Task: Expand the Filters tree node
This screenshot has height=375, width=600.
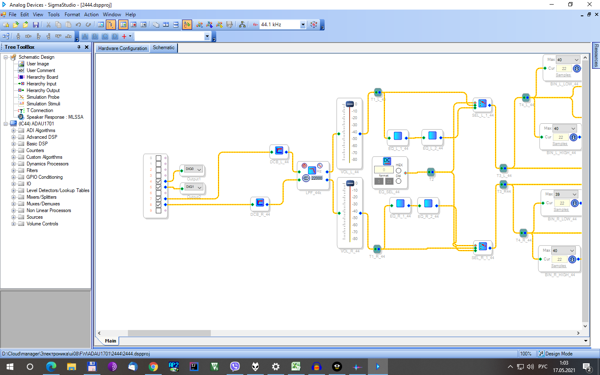Action: pos(13,170)
